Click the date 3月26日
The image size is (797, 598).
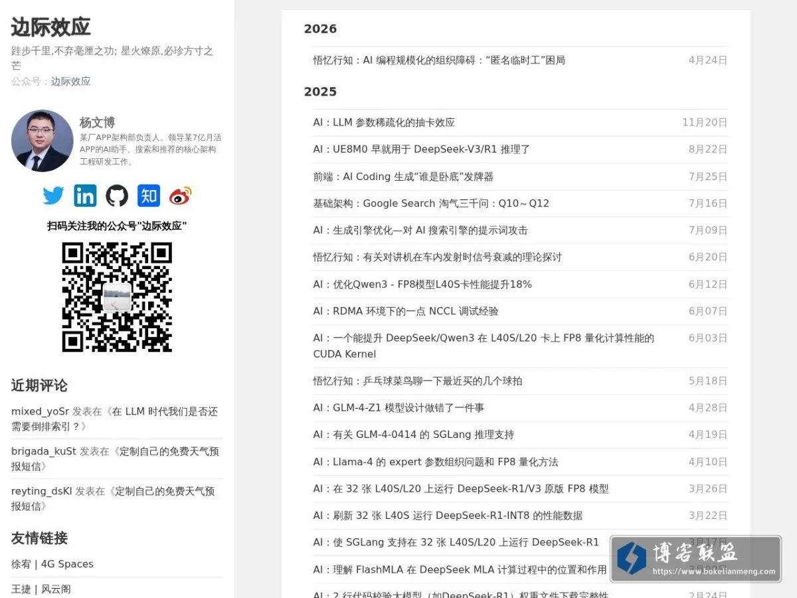point(708,488)
